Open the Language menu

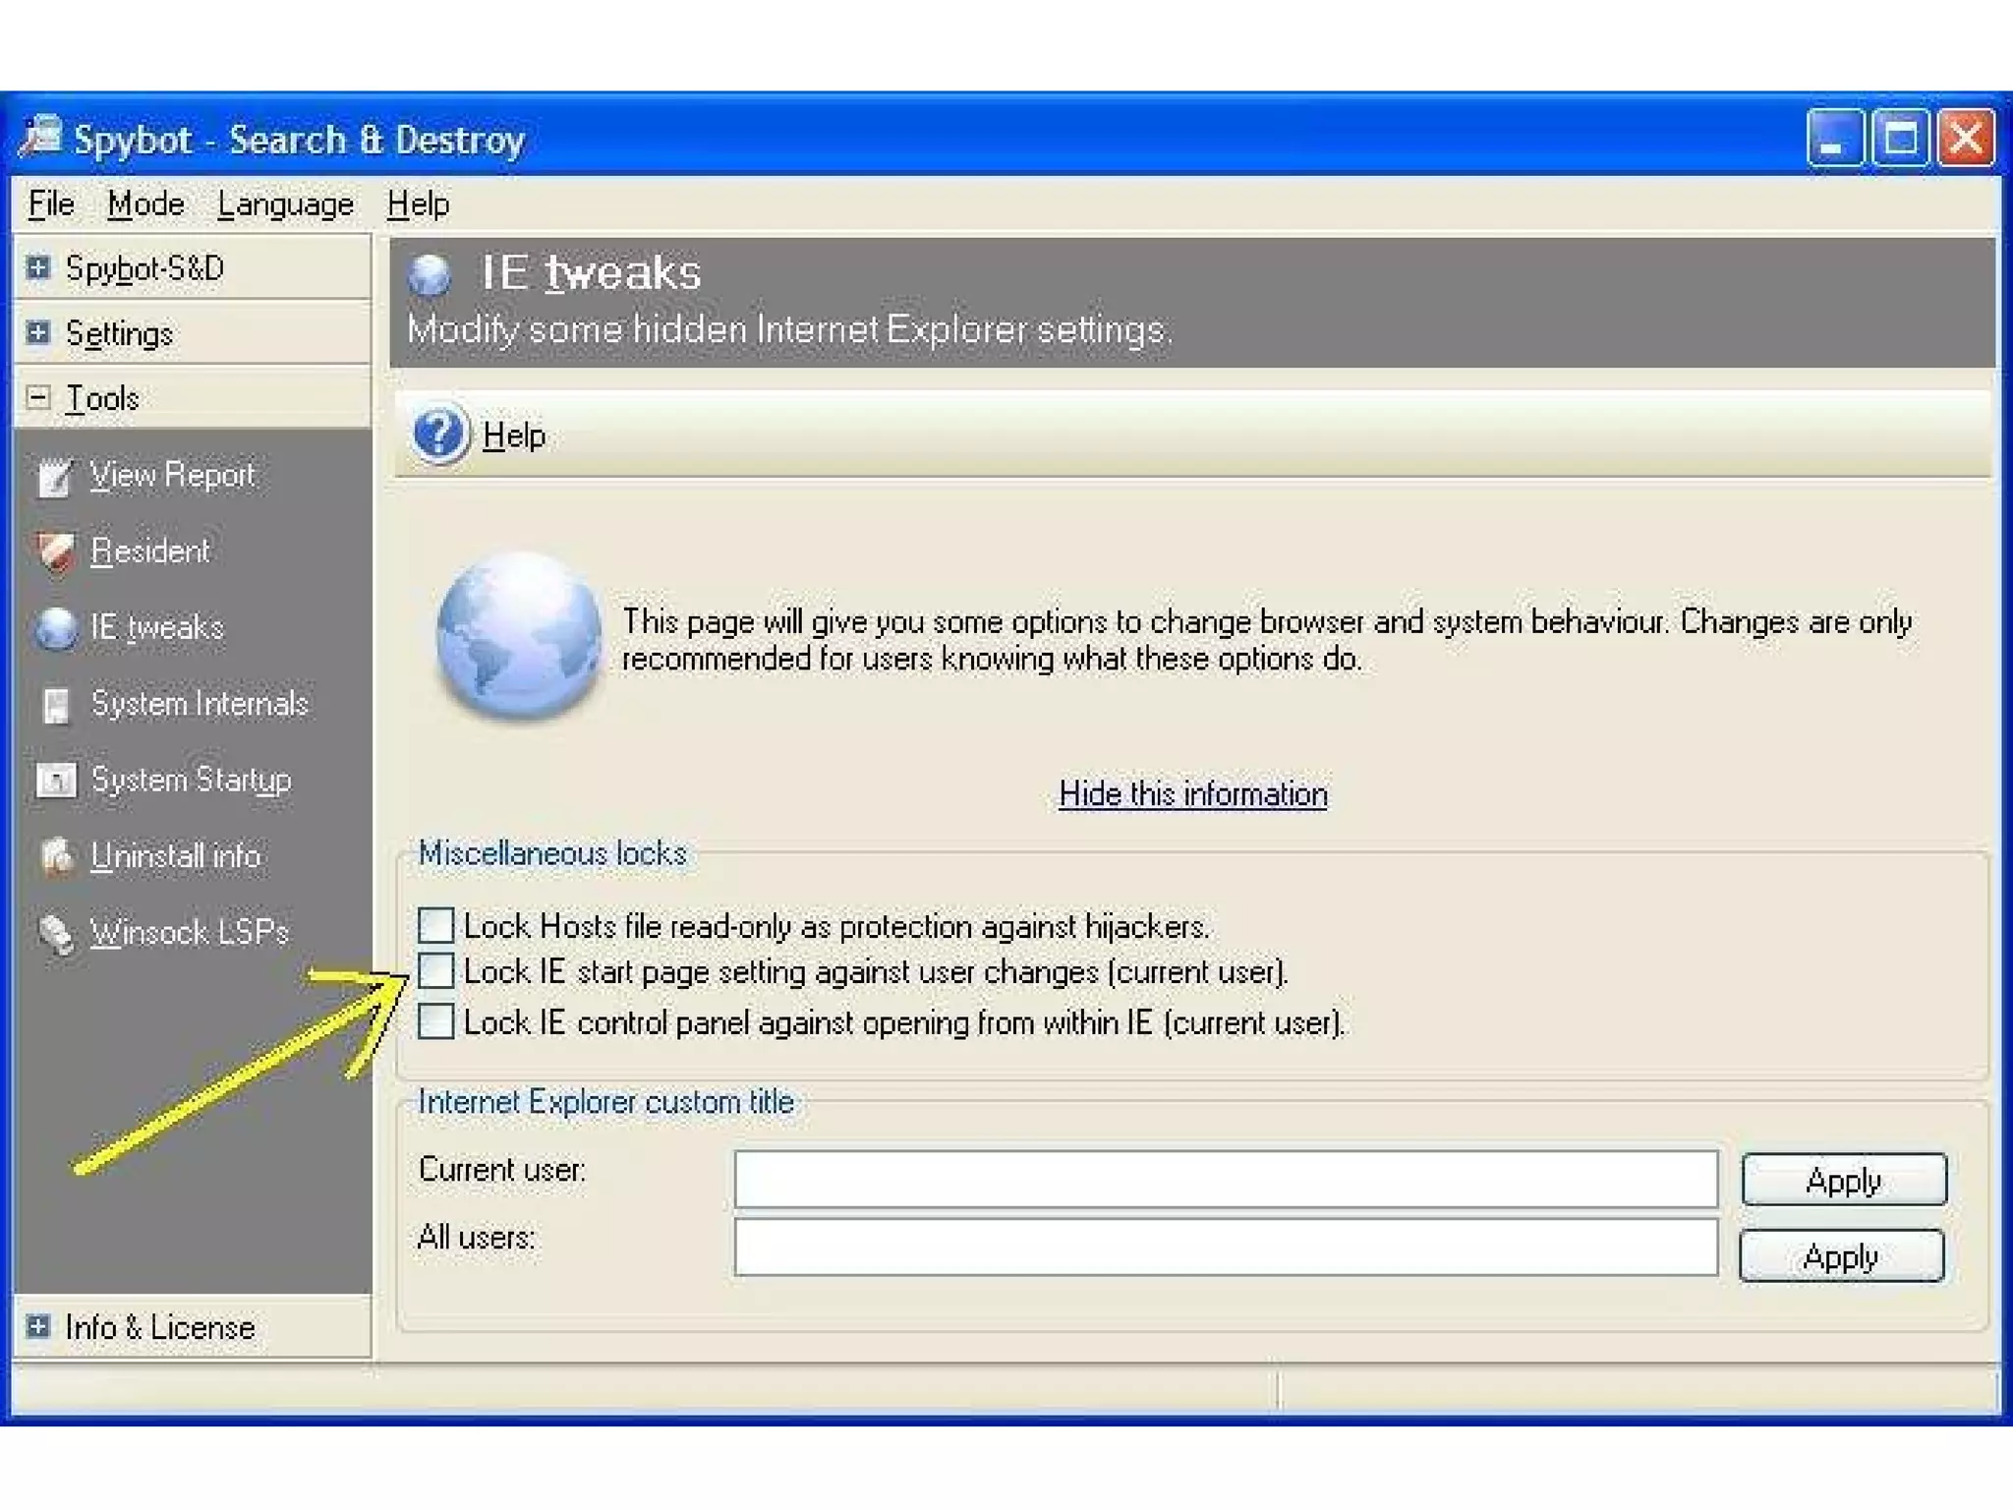coord(285,204)
